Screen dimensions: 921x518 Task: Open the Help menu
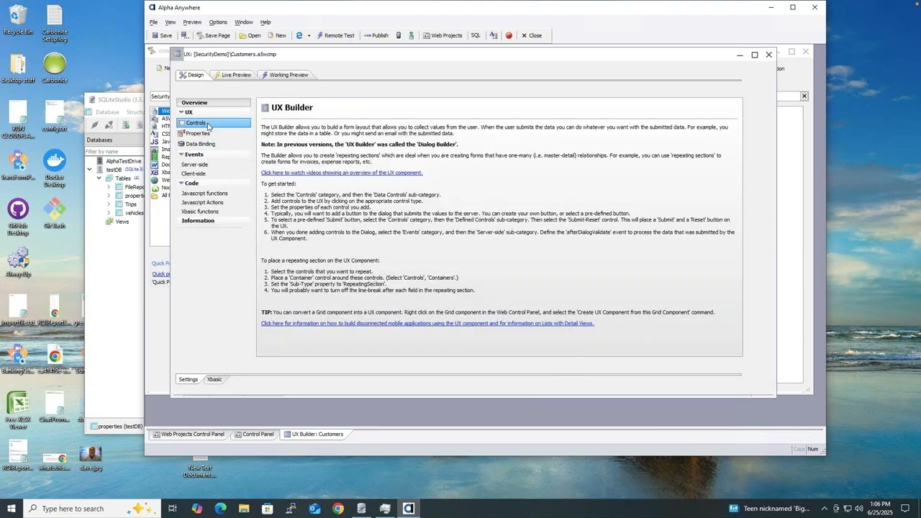266,22
